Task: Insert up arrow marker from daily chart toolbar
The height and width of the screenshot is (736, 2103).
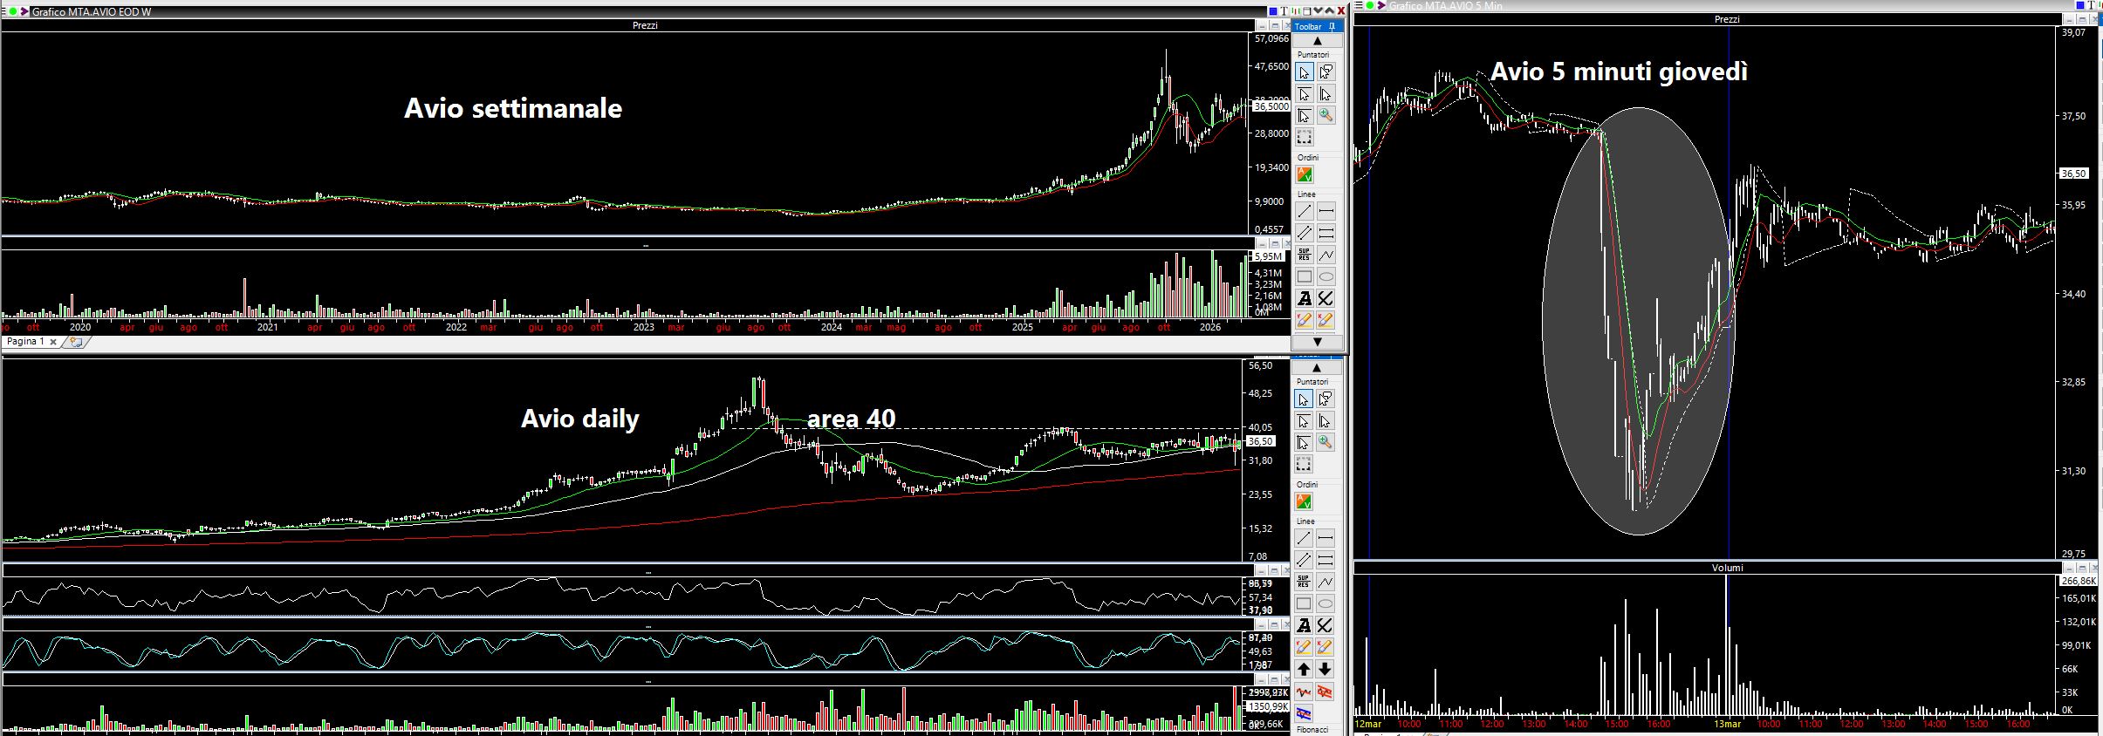Action: coord(1303,669)
